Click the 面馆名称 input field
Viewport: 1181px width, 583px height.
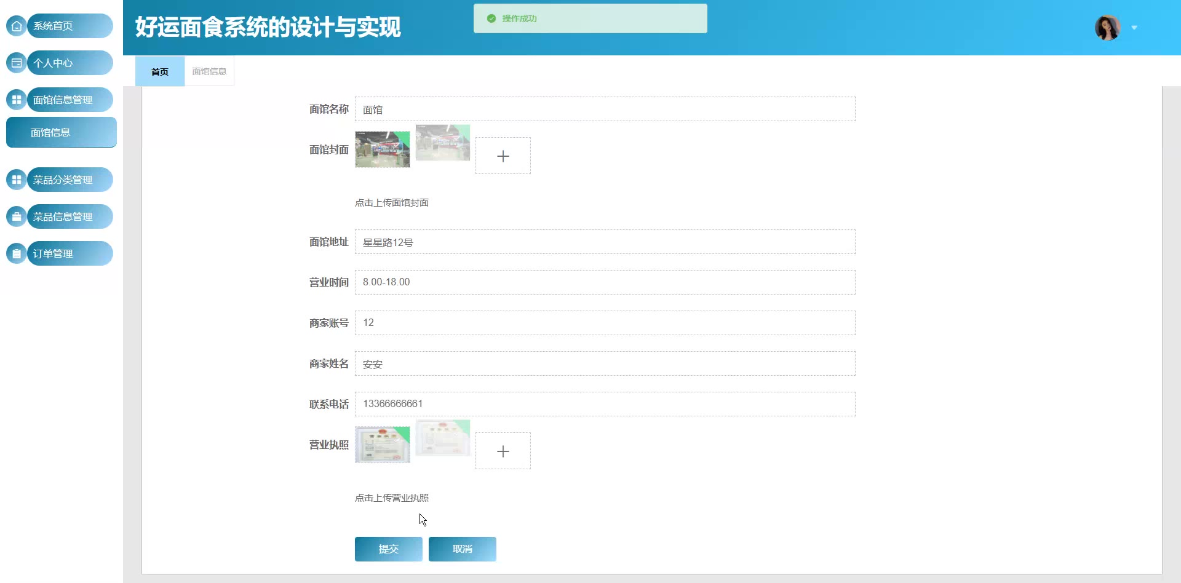point(605,109)
